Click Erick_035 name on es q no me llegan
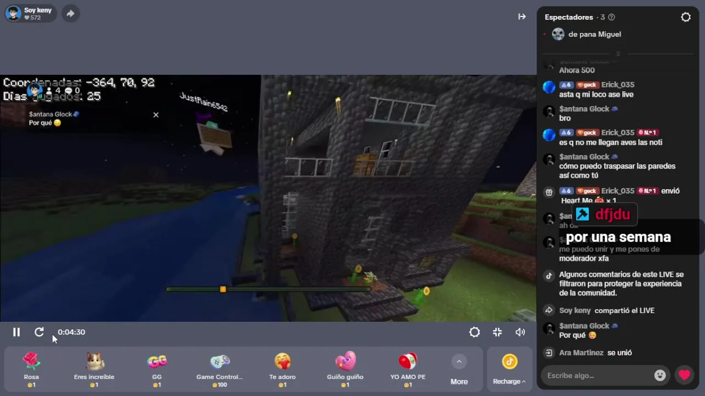This screenshot has width=705, height=396. pos(617,133)
